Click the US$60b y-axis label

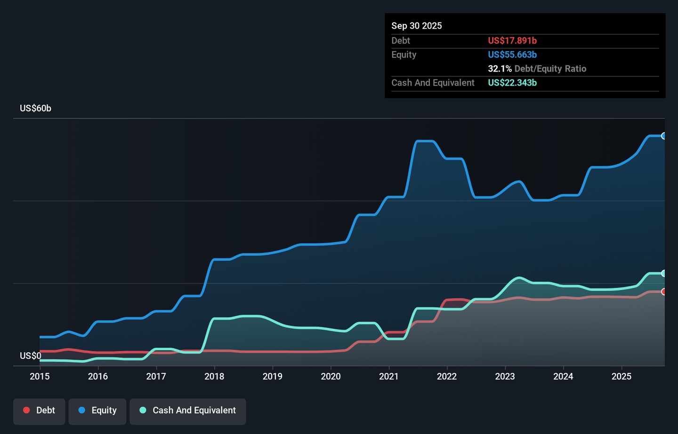click(x=35, y=108)
